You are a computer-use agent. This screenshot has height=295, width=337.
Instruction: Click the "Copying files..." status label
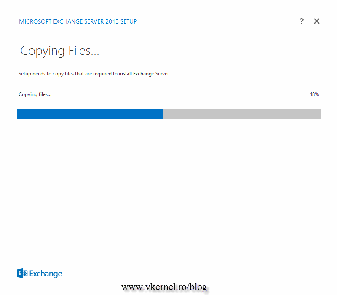click(x=35, y=94)
